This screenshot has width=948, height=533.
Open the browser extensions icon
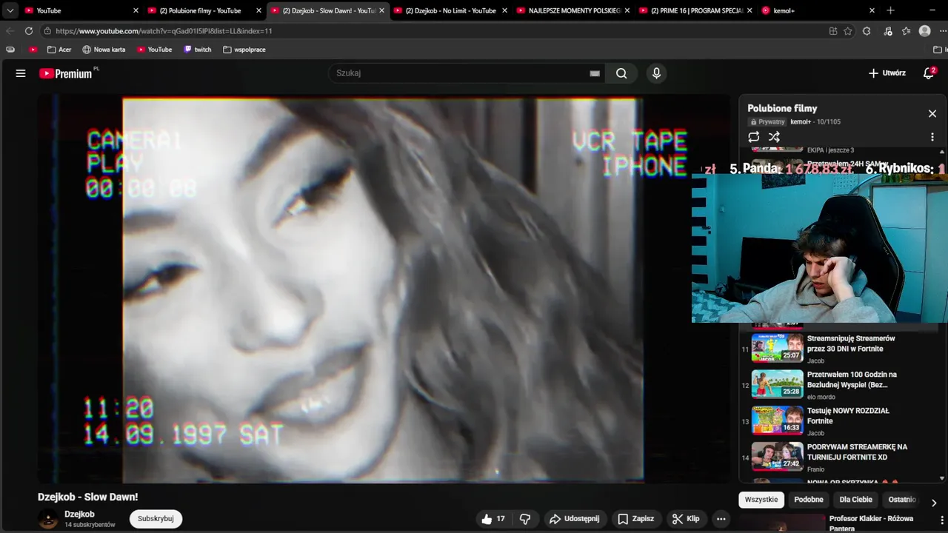point(867,31)
